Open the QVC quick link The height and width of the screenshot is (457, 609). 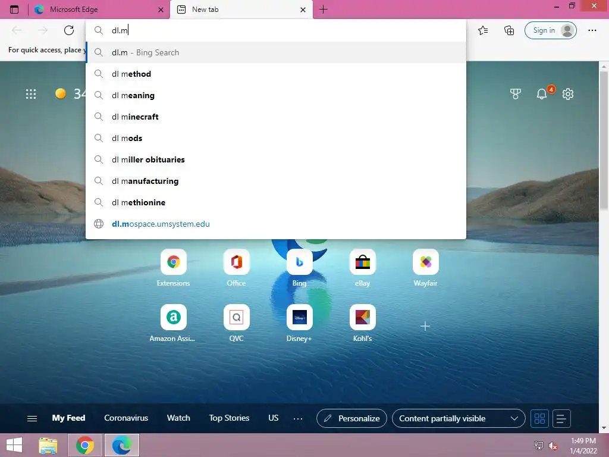pos(237,323)
